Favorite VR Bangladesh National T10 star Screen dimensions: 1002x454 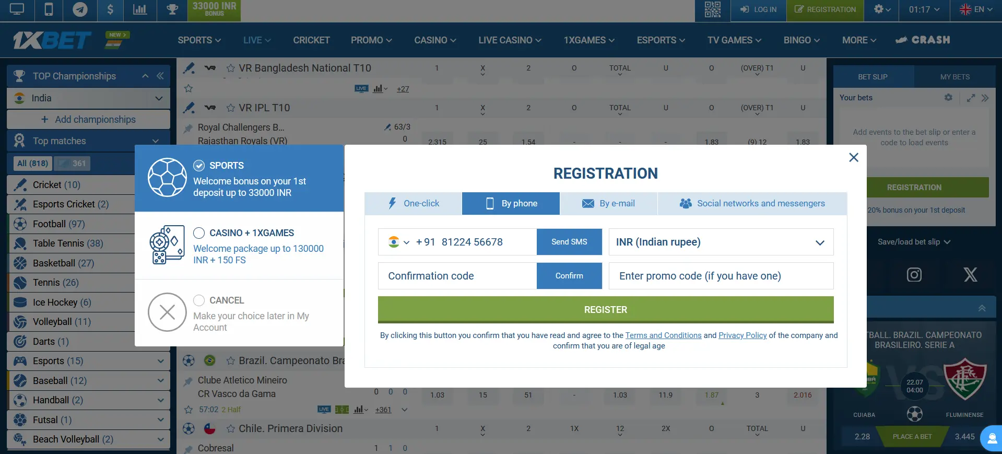(x=230, y=68)
